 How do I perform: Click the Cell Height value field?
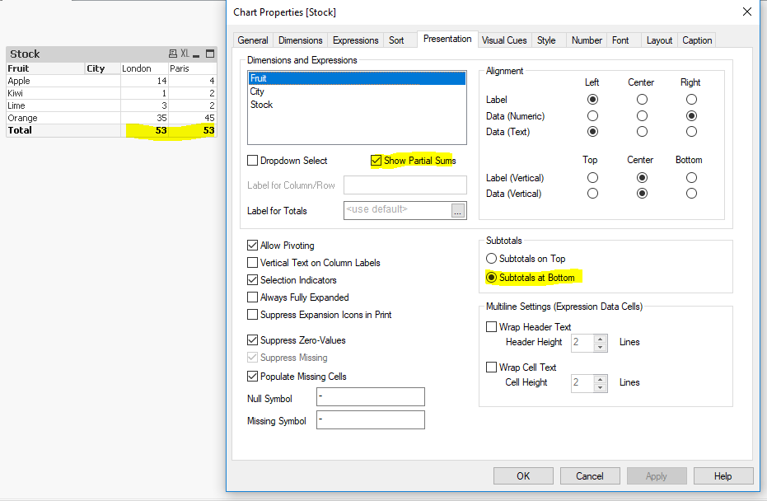[x=582, y=382]
